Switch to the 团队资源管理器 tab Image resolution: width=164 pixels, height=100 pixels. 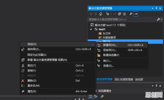[x=124, y=79]
